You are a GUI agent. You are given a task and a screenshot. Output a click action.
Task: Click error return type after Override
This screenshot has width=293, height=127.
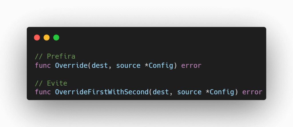click(191, 65)
